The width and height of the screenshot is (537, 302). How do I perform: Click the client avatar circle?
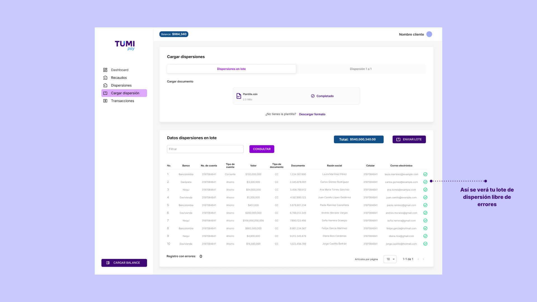(429, 34)
